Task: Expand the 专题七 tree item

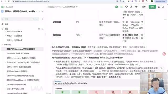Action: coord(5,31)
